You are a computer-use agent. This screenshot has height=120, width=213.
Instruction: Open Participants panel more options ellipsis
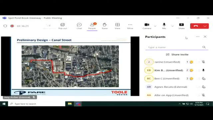[x=198, y=37]
